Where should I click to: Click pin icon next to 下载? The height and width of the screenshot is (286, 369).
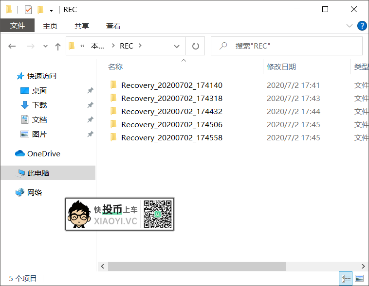tap(90, 105)
